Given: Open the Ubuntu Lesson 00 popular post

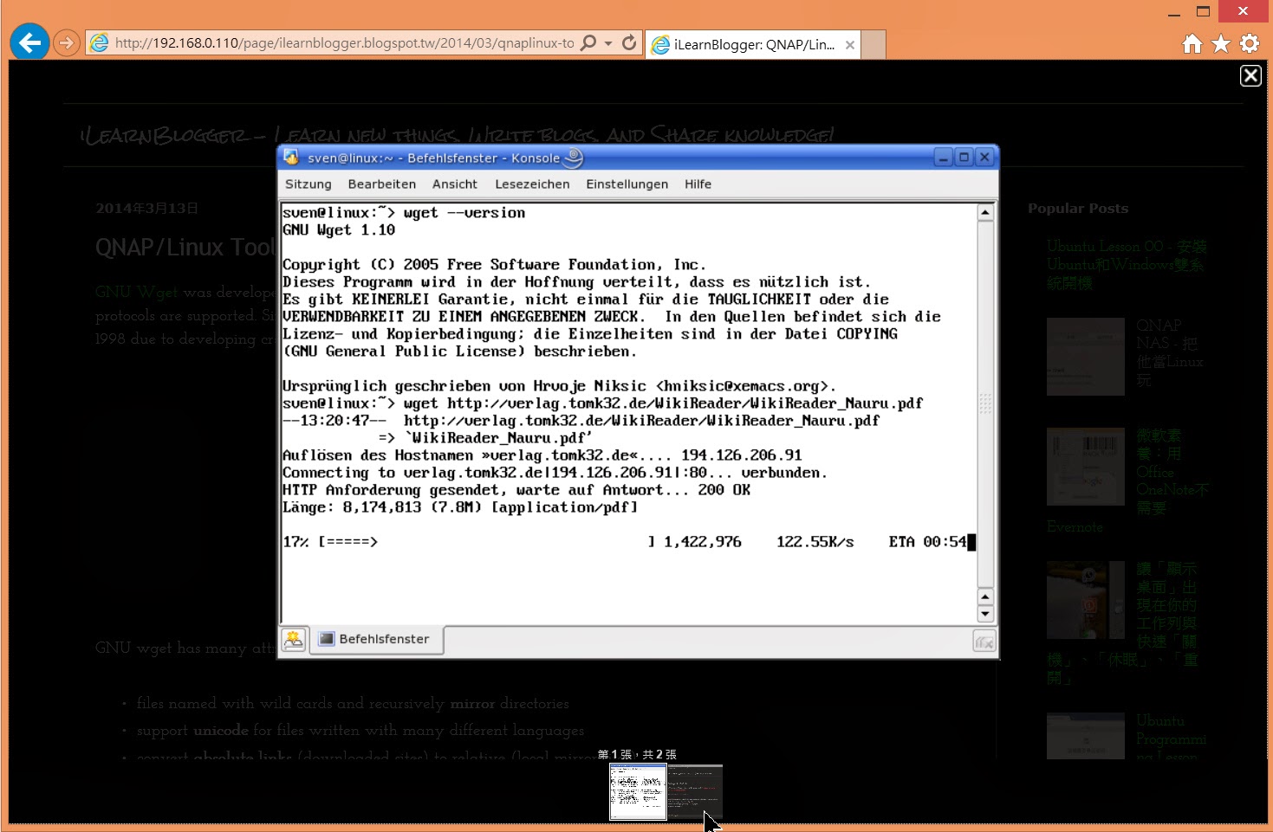Looking at the screenshot, I should pos(1126,264).
